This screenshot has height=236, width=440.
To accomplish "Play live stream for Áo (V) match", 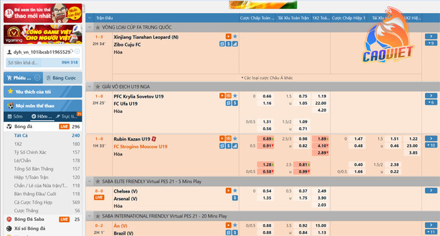I will coord(228,225).
